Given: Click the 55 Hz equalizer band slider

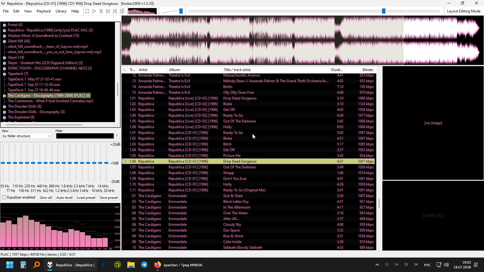Looking at the screenshot, I should click(3, 163).
